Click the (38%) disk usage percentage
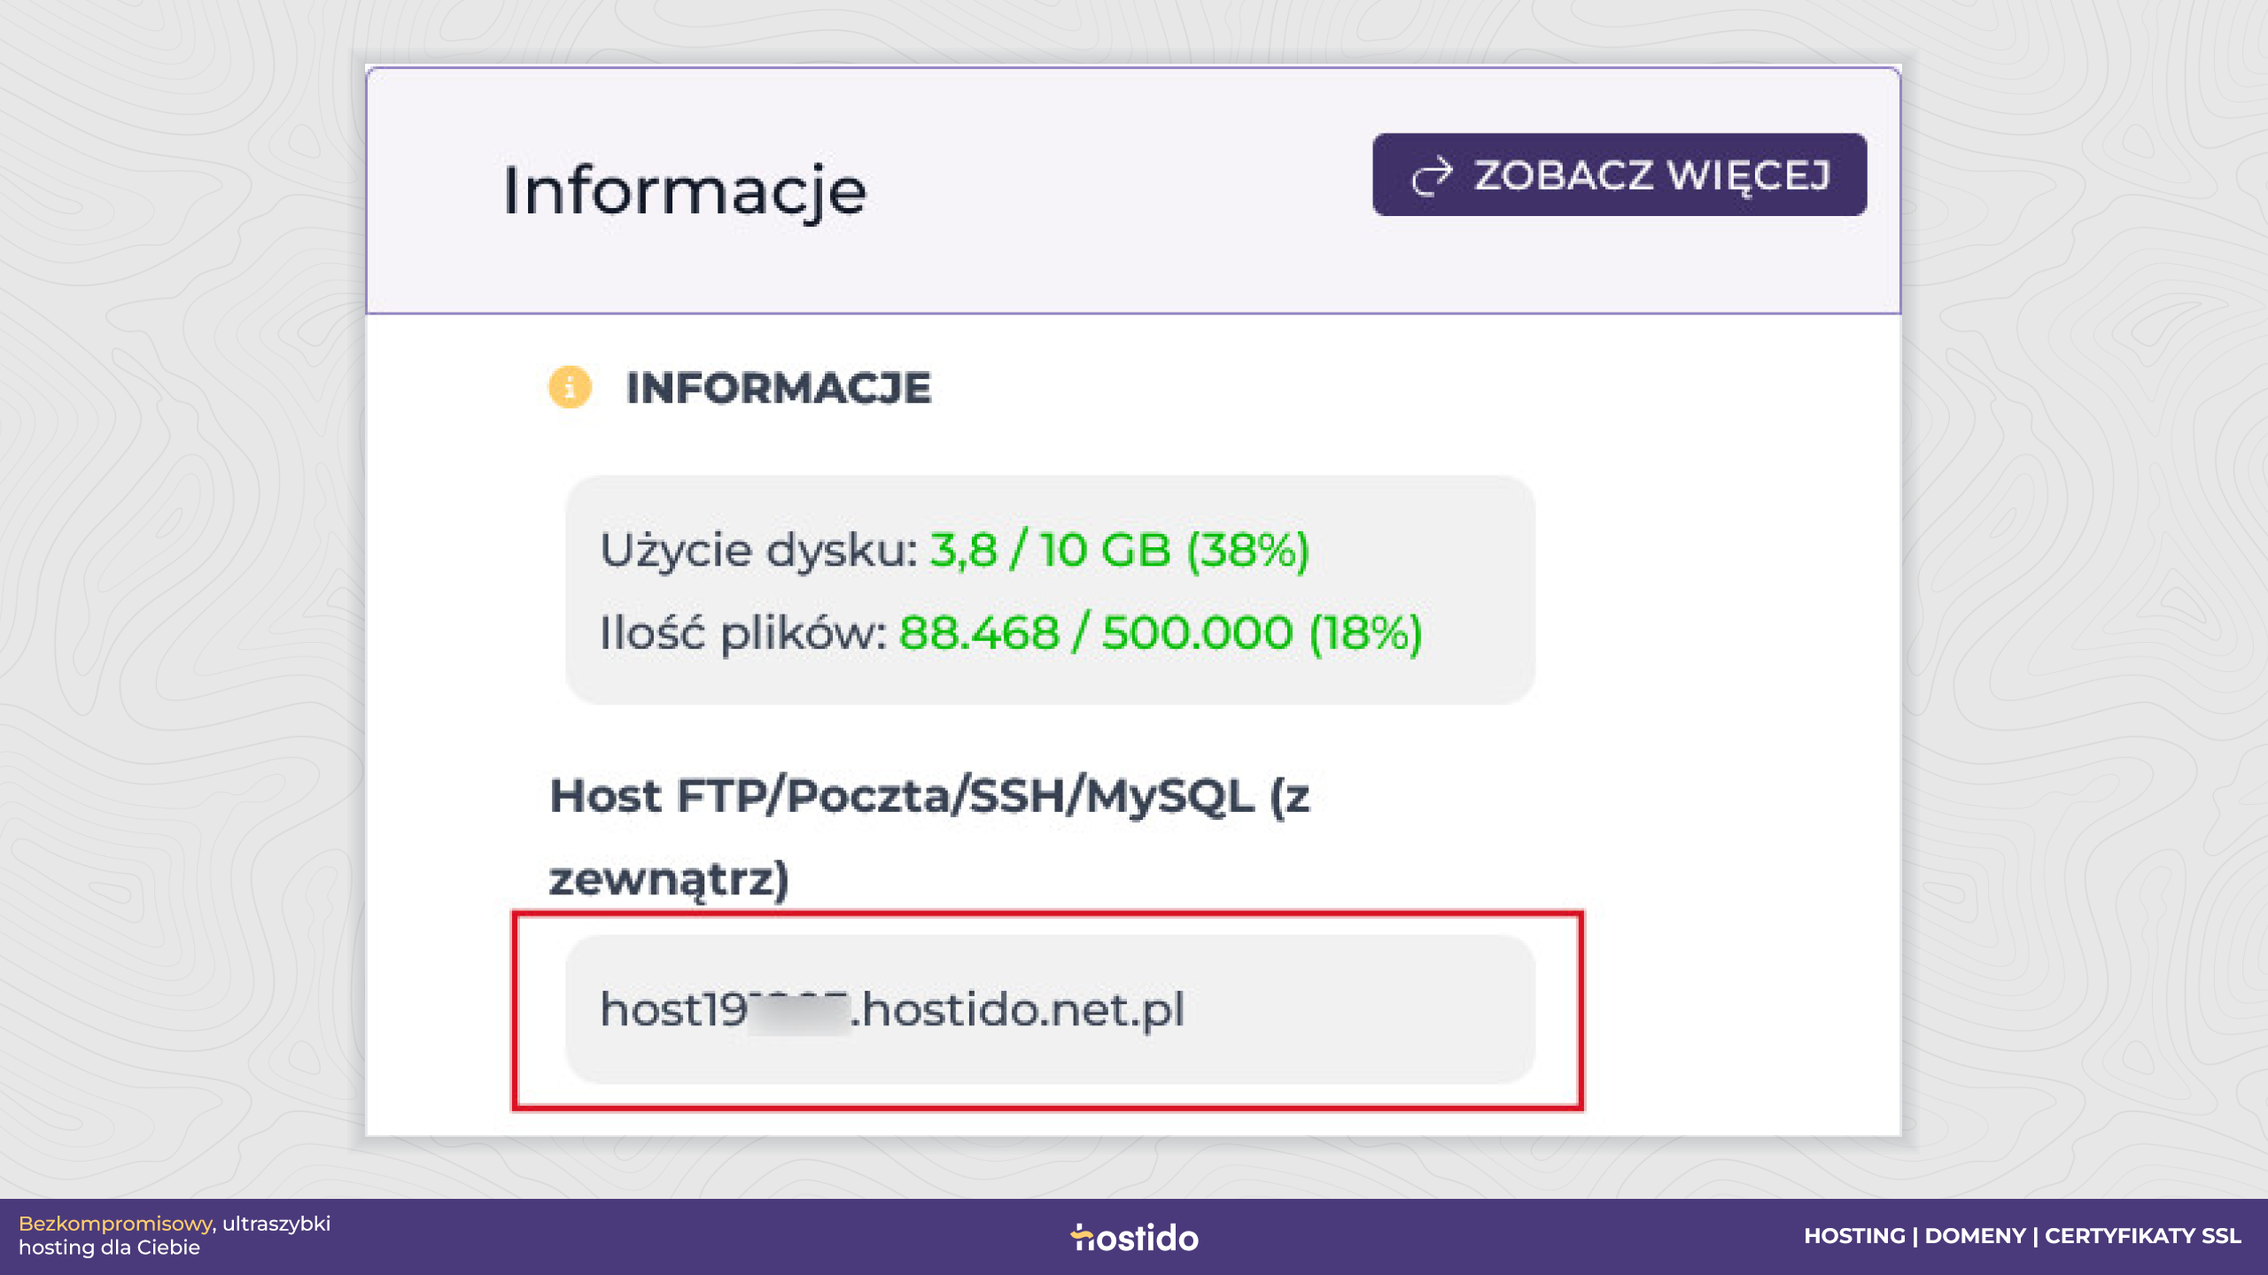 point(1247,551)
